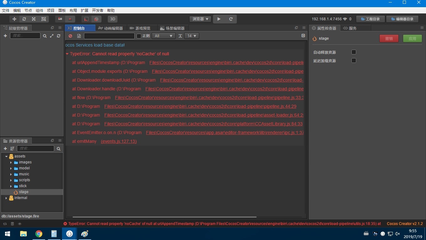Click the 工程目录 button

click(371, 19)
